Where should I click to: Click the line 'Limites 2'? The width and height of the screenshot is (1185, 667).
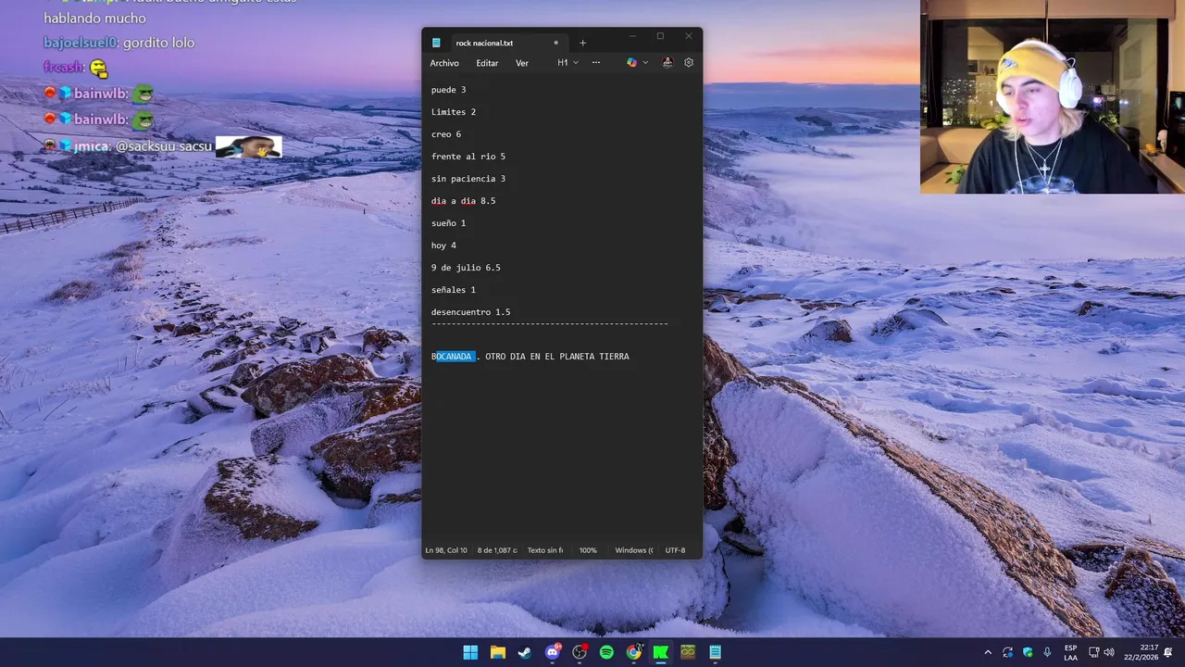pyautogui.click(x=454, y=112)
